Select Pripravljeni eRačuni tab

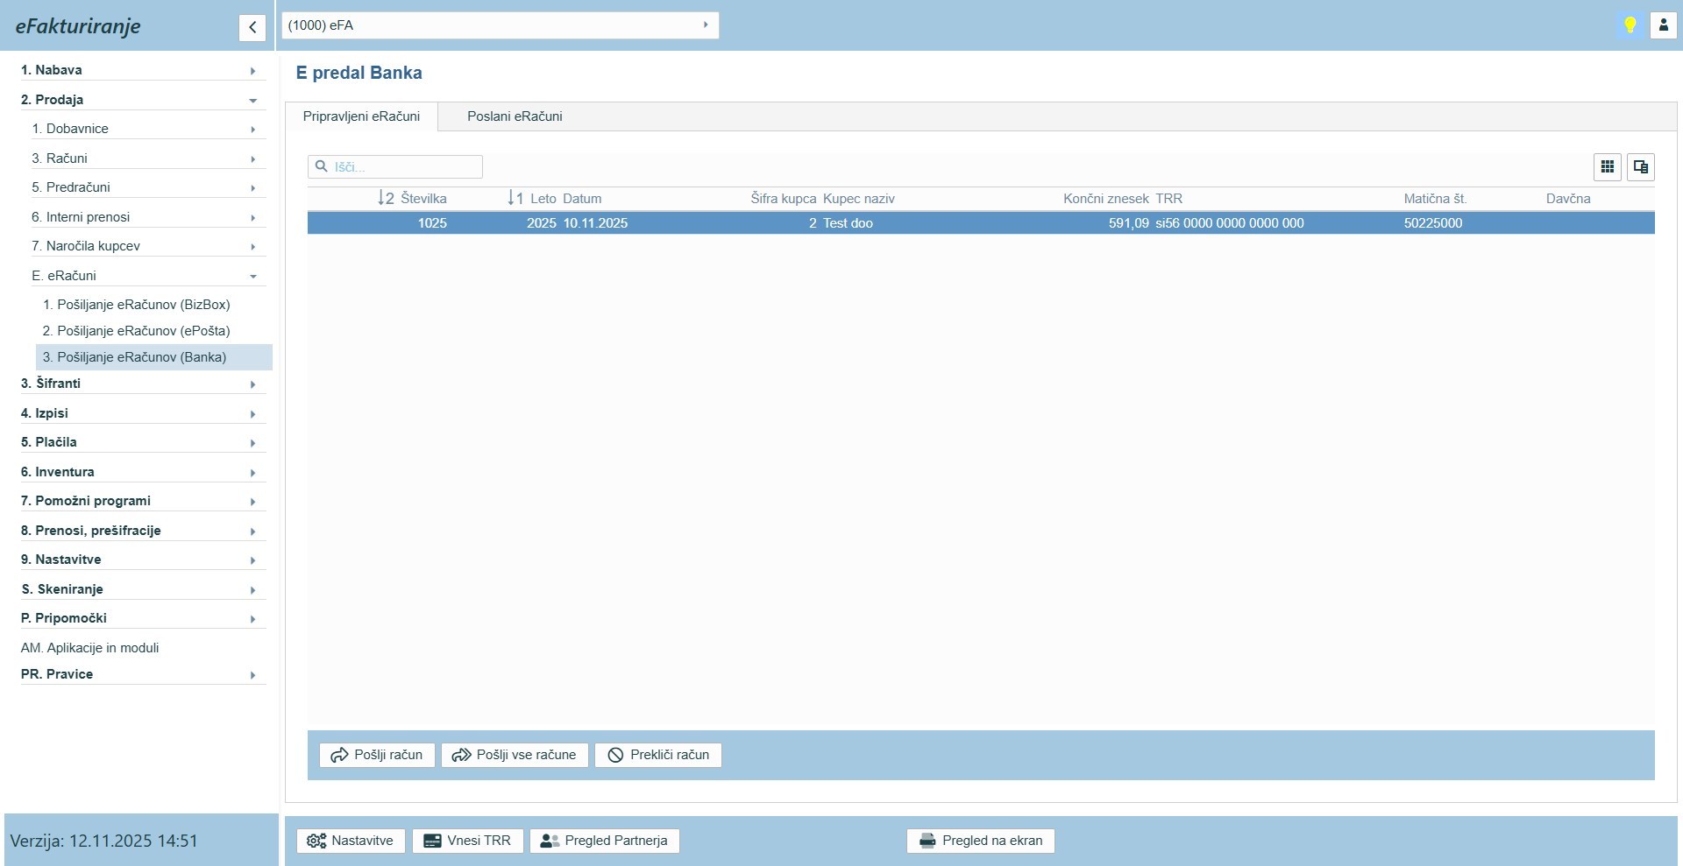[x=361, y=116]
